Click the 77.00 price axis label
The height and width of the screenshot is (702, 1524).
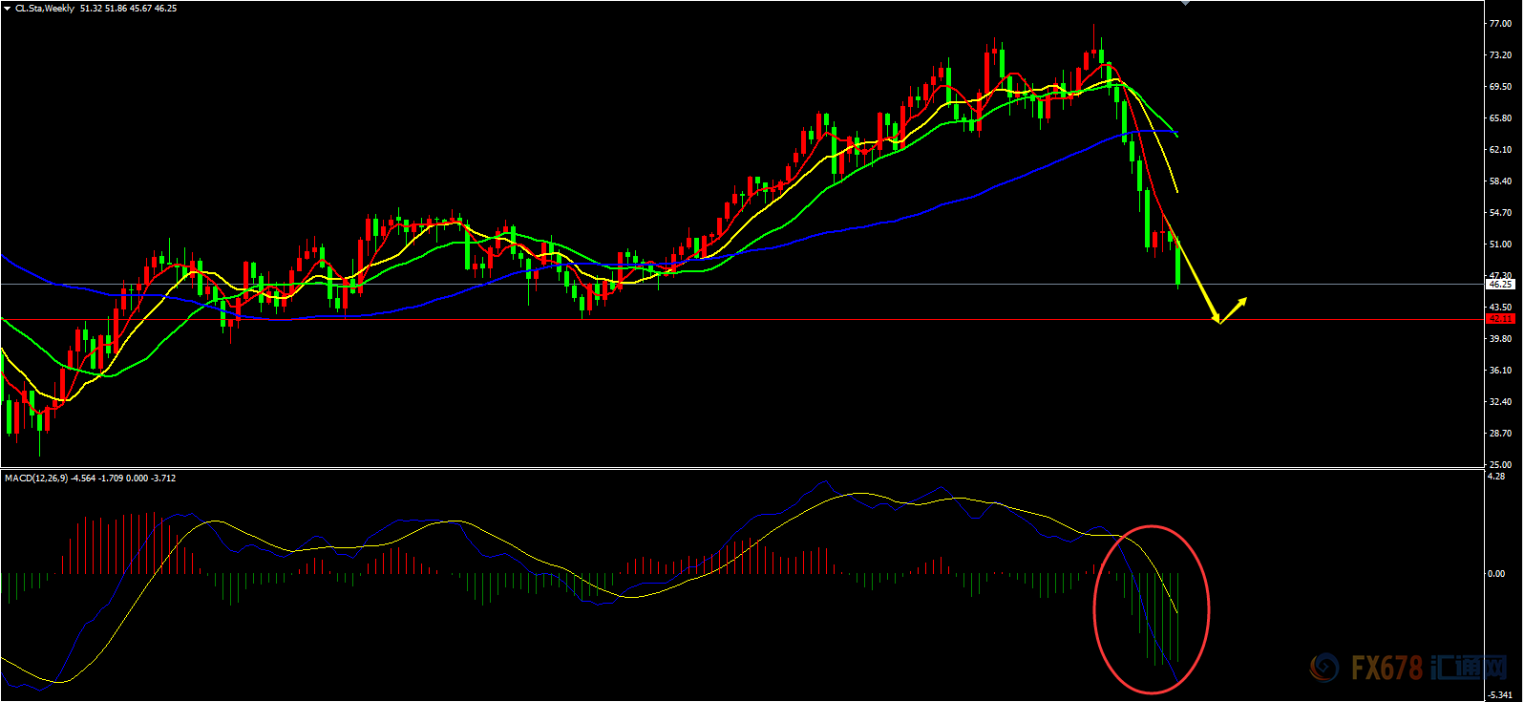click(x=1500, y=24)
